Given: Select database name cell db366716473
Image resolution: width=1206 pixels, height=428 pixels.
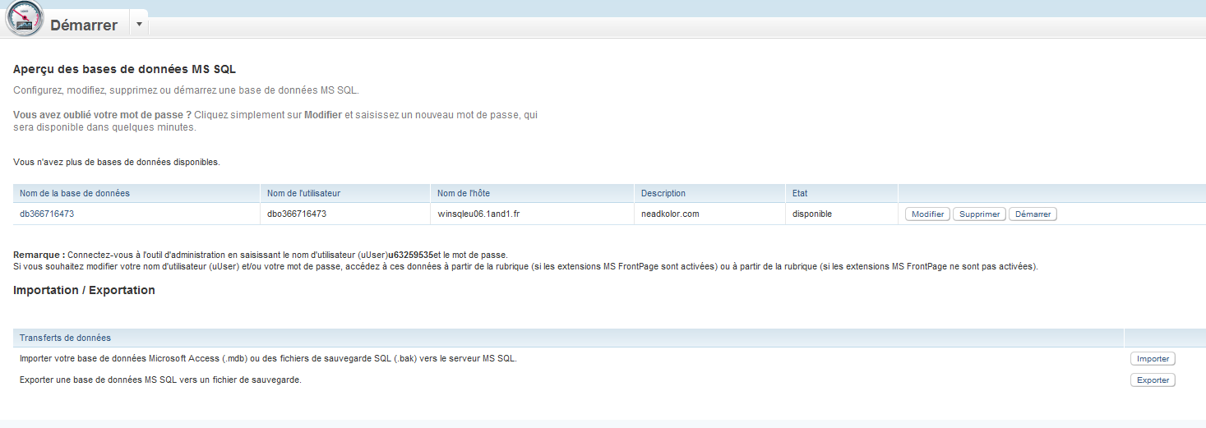Looking at the screenshot, I should click(48, 214).
